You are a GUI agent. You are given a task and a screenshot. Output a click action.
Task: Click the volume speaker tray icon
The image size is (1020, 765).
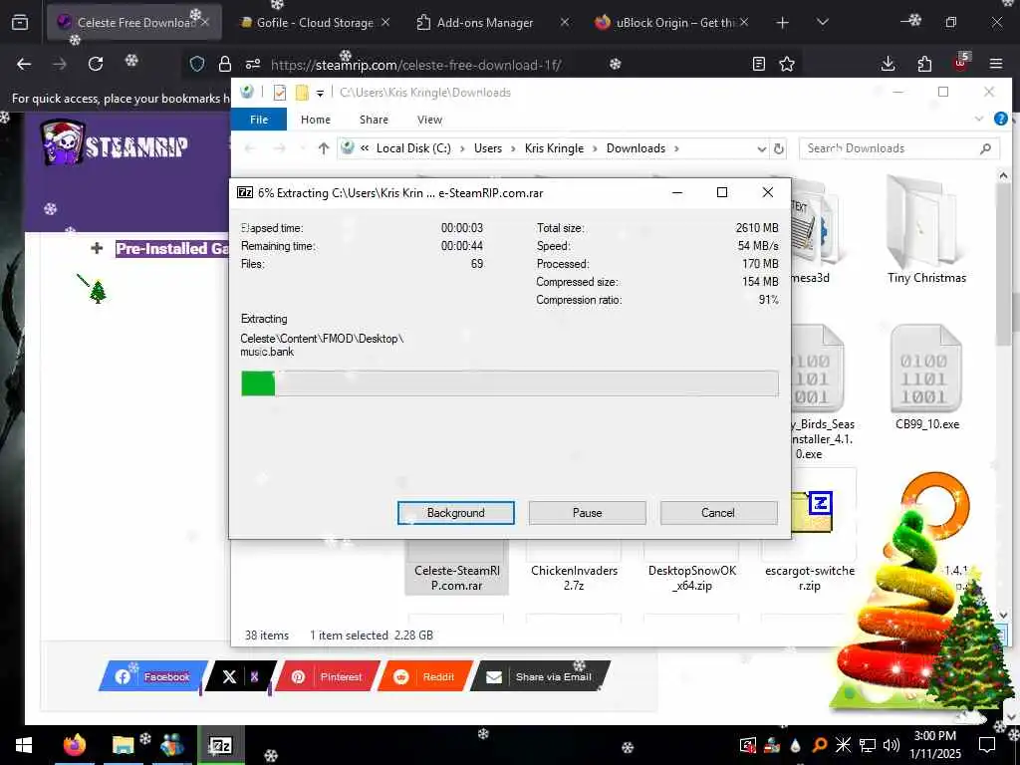891,745
